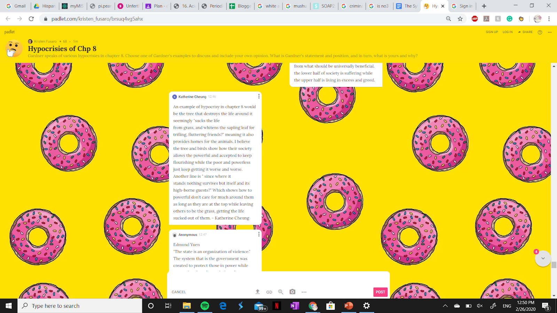Open Windows Settings gear on taskbar
The image size is (557, 313).
367,306
